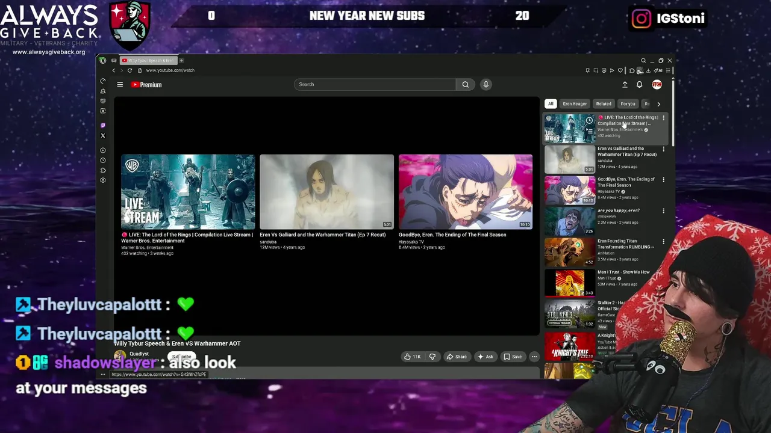Click the YouTube search input field
771x433 pixels.
pyautogui.click(x=375, y=84)
